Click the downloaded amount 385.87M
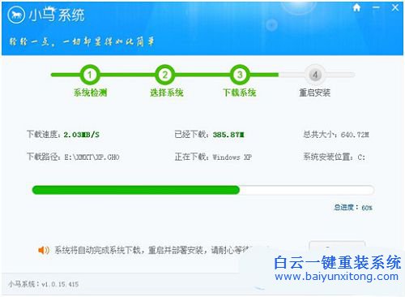 tap(228, 135)
